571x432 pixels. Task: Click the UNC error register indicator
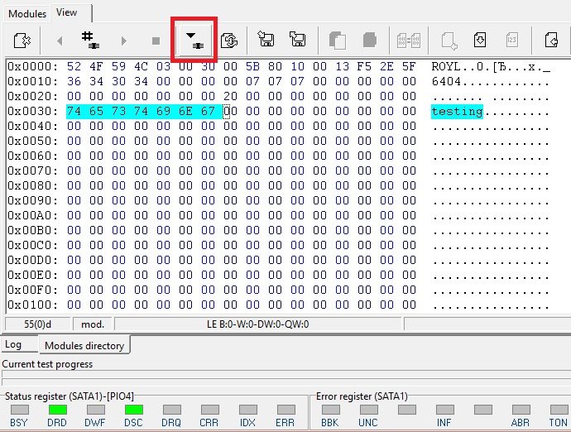coord(369,410)
